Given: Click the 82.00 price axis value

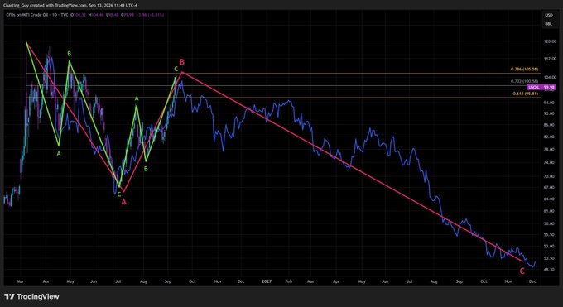Looking at the screenshot, I should click(x=550, y=137).
